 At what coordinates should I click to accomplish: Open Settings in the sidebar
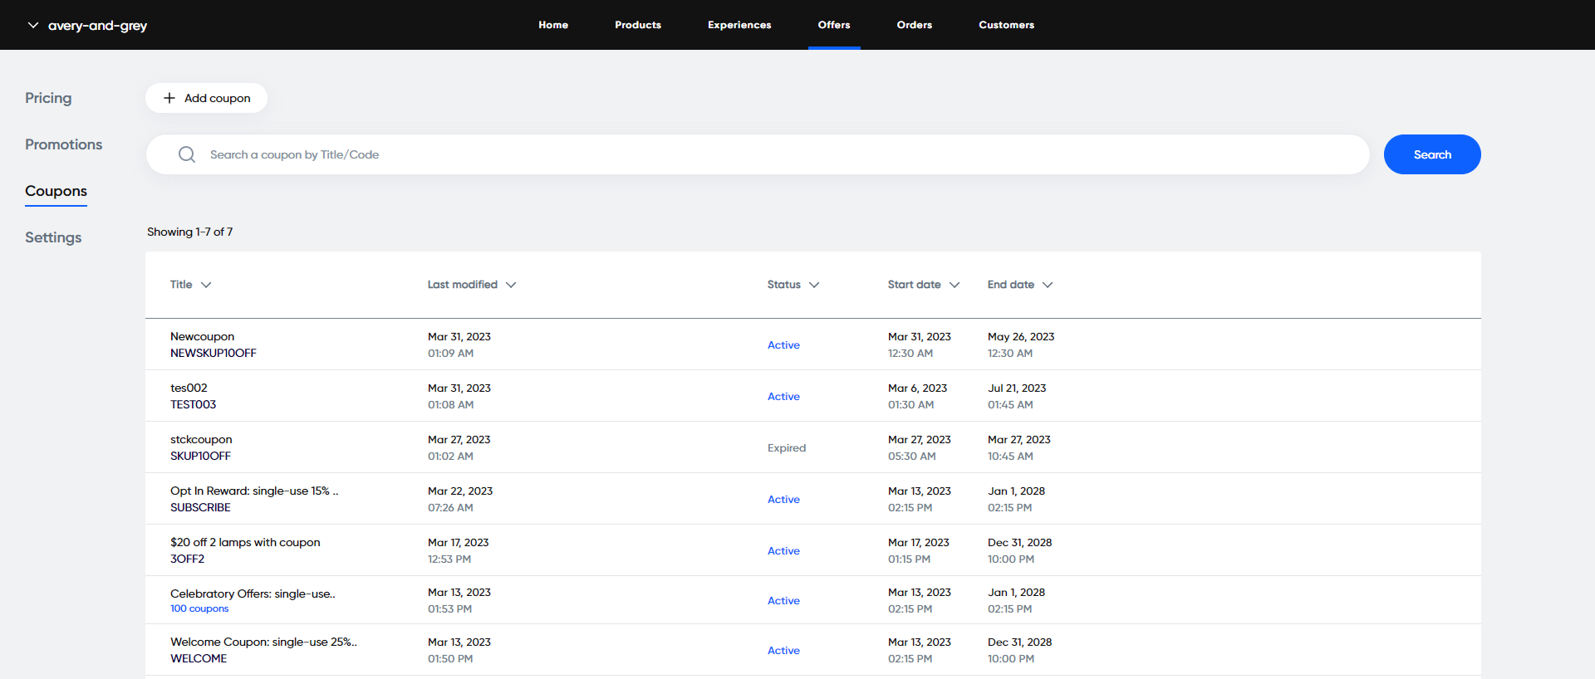click(53, 237)
